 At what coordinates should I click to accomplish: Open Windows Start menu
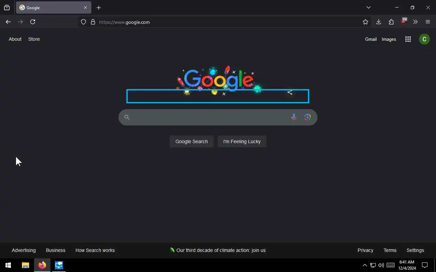[x=8, y=265]
